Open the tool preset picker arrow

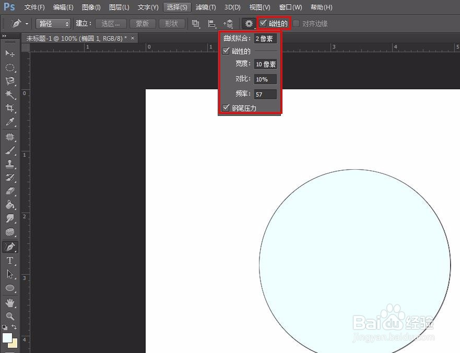point(27,23)
